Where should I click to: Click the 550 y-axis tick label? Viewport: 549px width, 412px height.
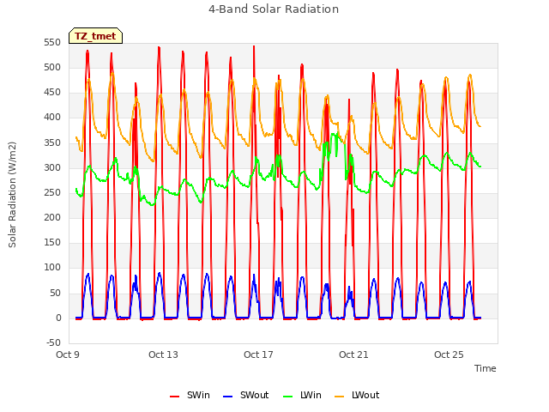click(52, 43)
